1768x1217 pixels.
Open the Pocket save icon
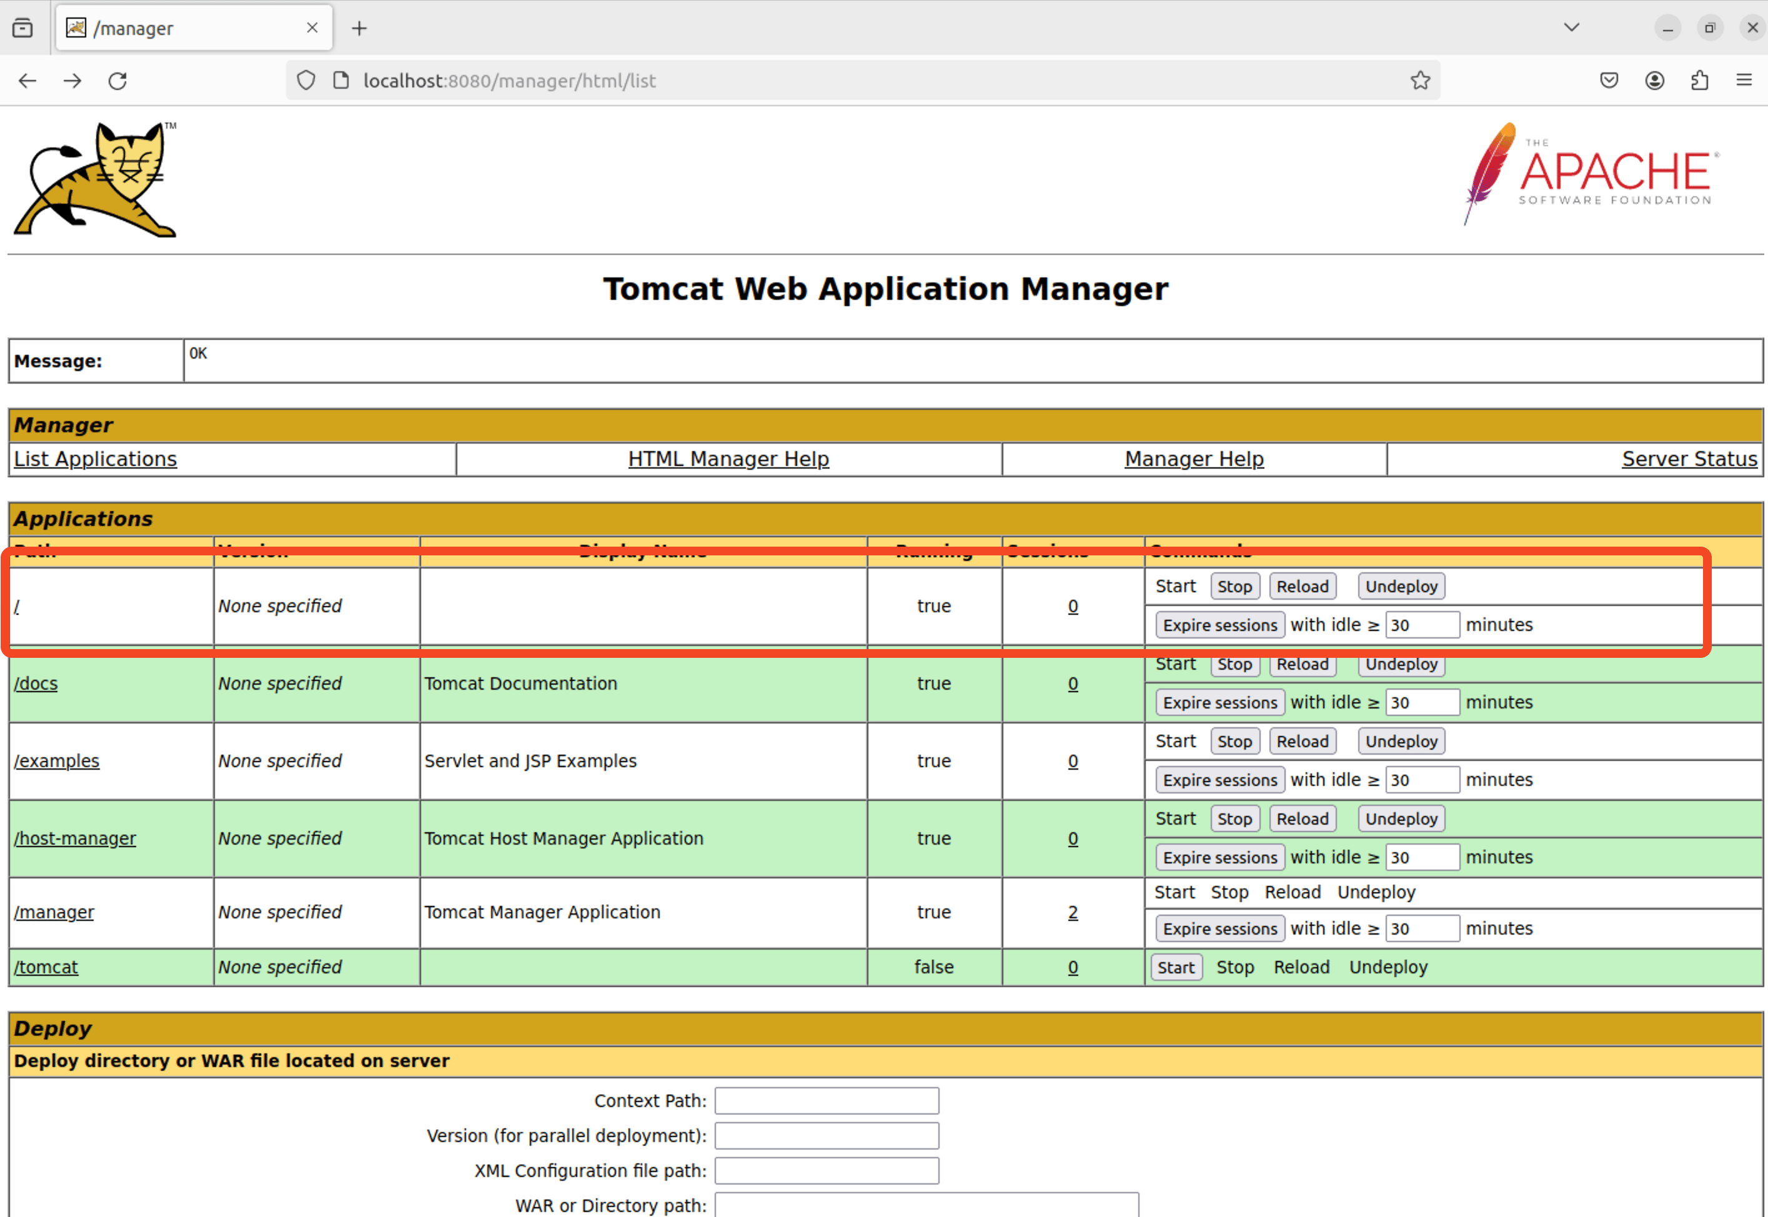click(x=1609, y=81)
